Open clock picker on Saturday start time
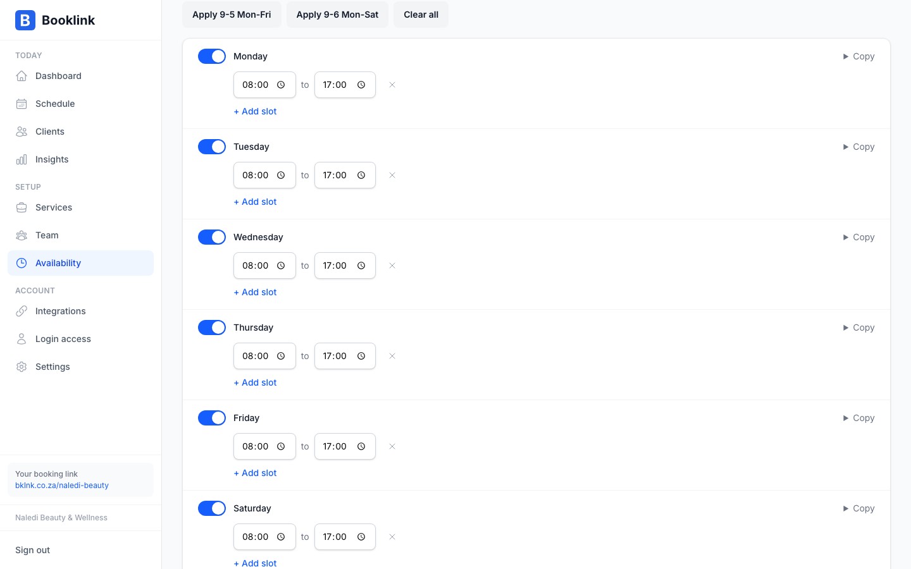911x569 pixels. (x=281, y=537)
